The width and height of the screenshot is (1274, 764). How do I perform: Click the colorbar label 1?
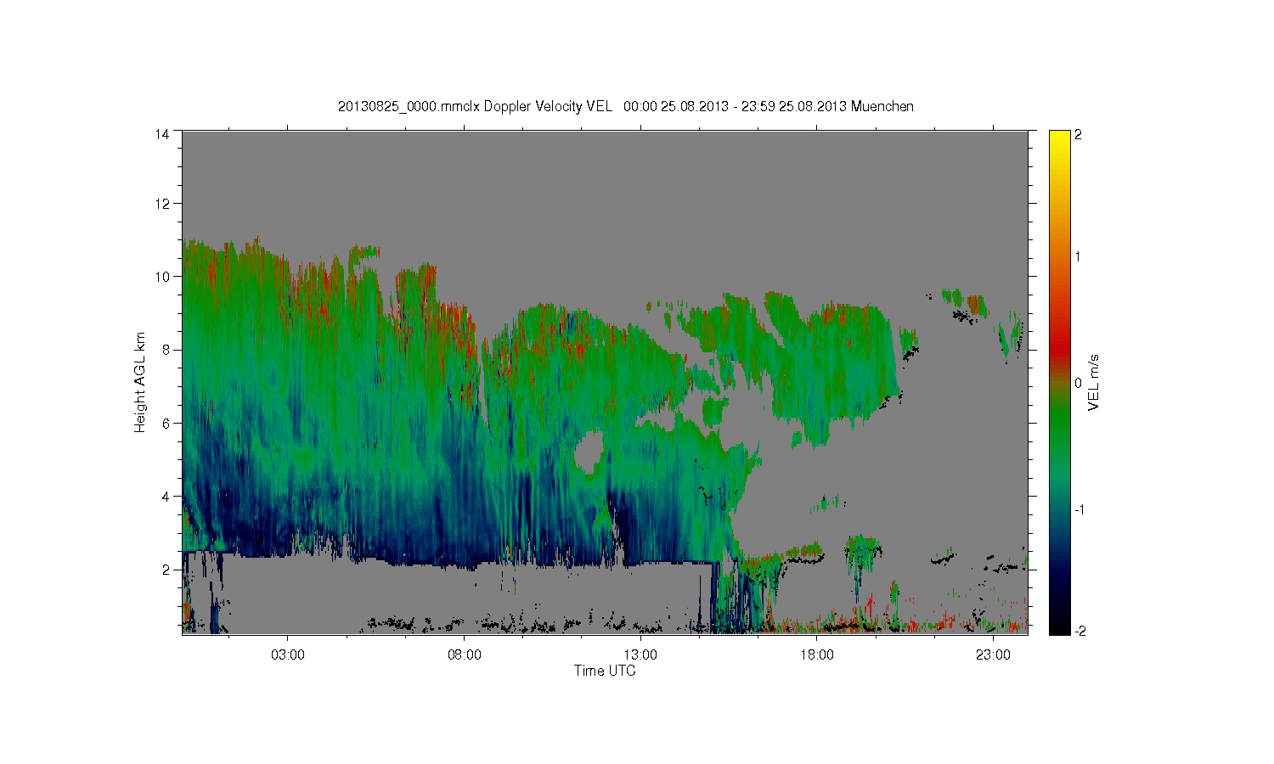1079,257
